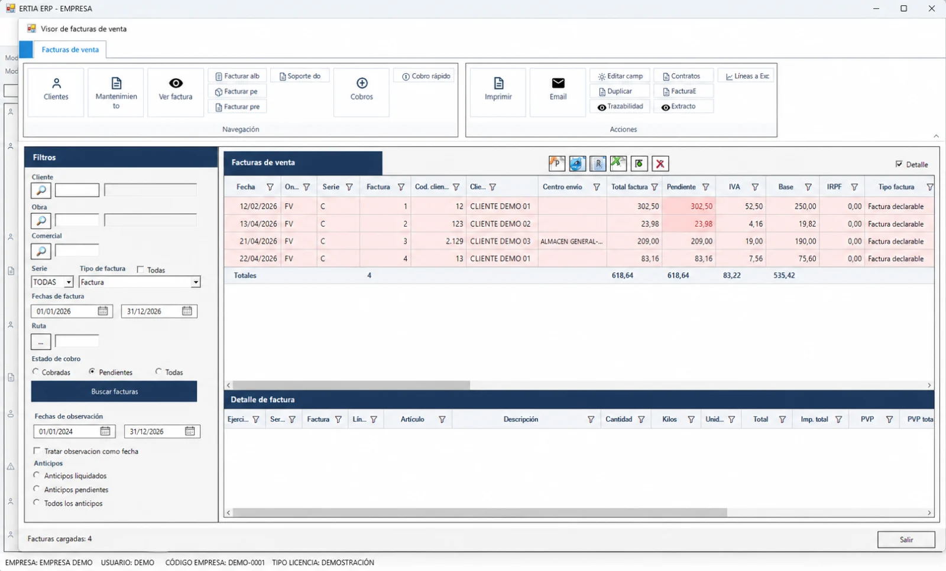Open filter dropdown on Total factura column
Viewport: 946px width, 571px height.
click(655, 187)
